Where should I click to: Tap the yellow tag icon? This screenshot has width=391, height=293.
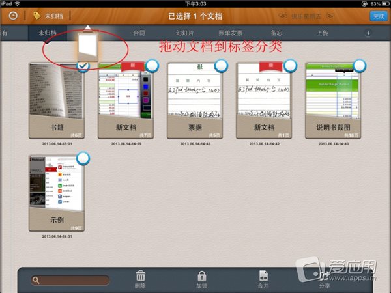point(36,16)
